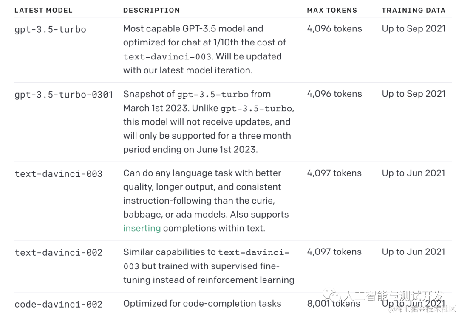Select the gpt-3.5-turbo-0301 model name
Viewport: 459px width, 316px height.
[64, 95]
